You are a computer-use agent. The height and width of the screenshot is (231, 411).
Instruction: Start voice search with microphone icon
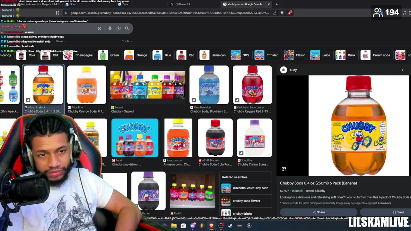coord(110,29)
